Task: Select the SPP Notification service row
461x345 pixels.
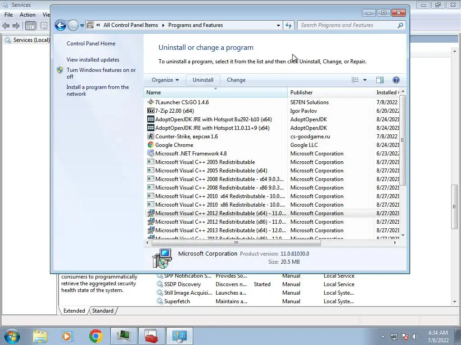Action: [x=255, y=275]
